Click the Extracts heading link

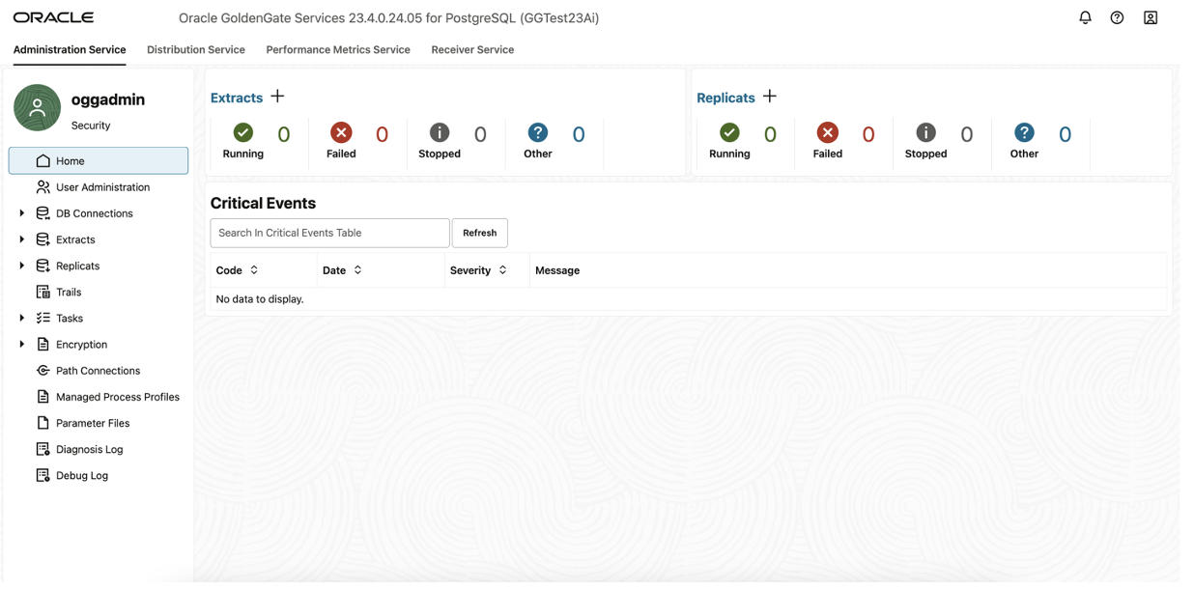click(x=237, y=98)
